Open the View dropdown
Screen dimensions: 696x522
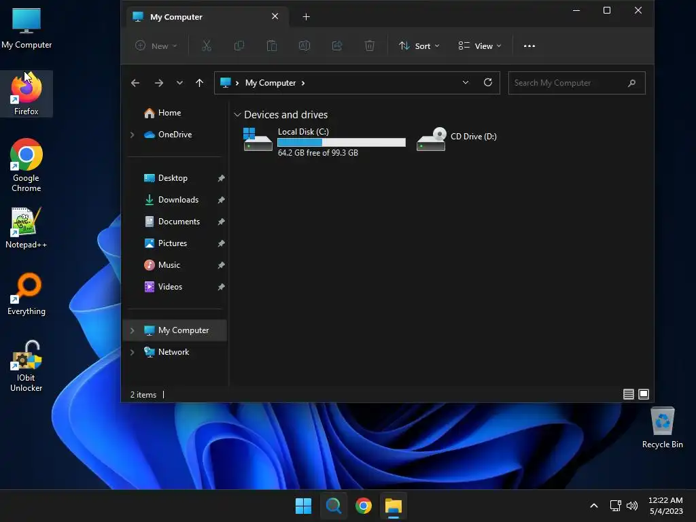click(x=480, y=46)
